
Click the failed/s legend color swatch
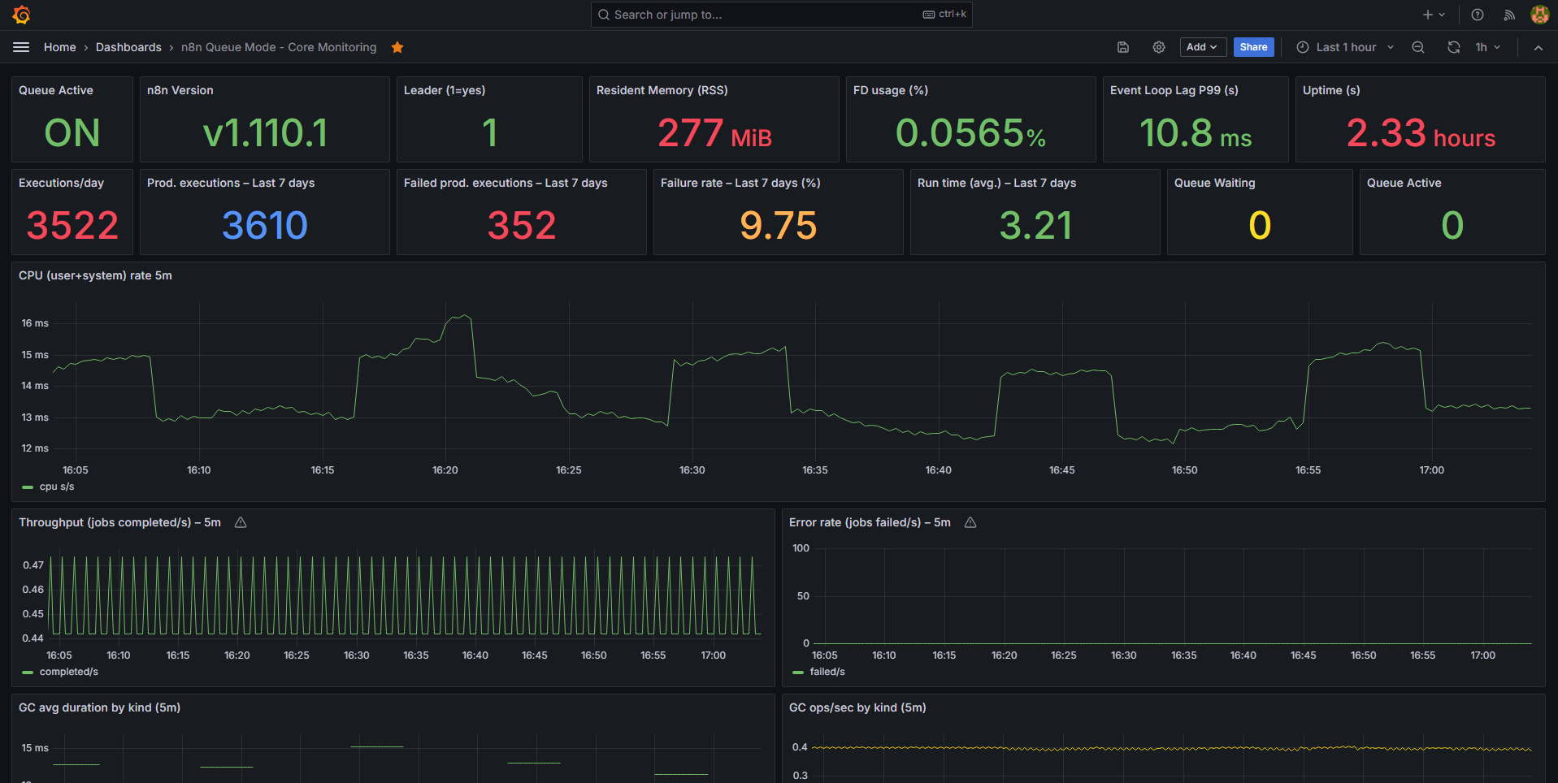click(798, 672)
